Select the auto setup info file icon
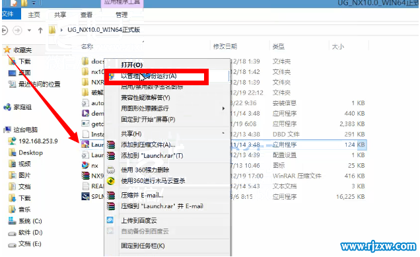The image size is (420, 257). click(85, 103)
